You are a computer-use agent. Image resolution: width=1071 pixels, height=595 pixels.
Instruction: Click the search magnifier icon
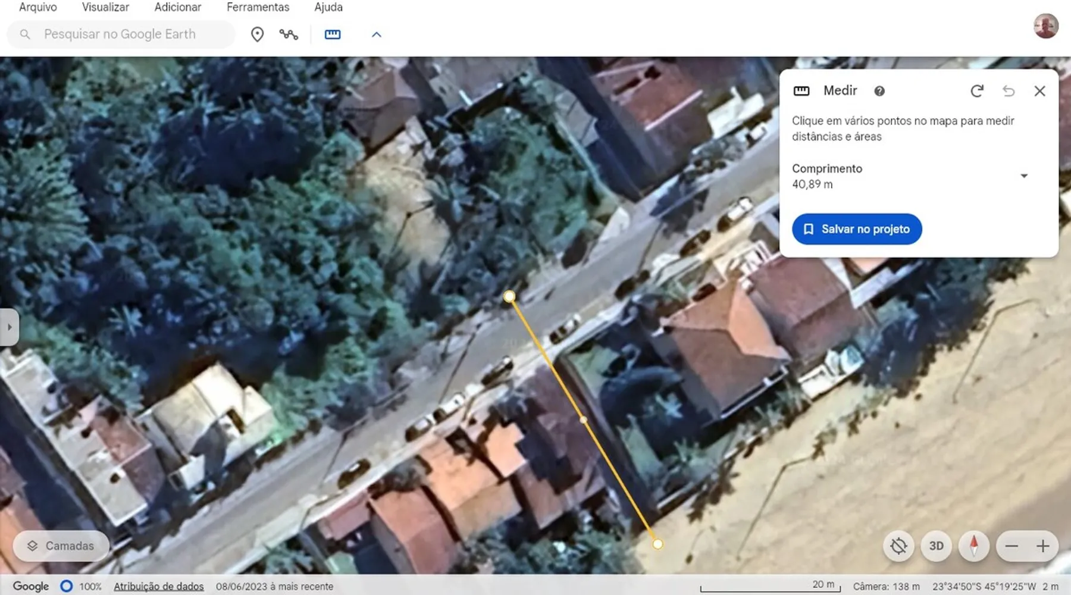click(25, 35)
